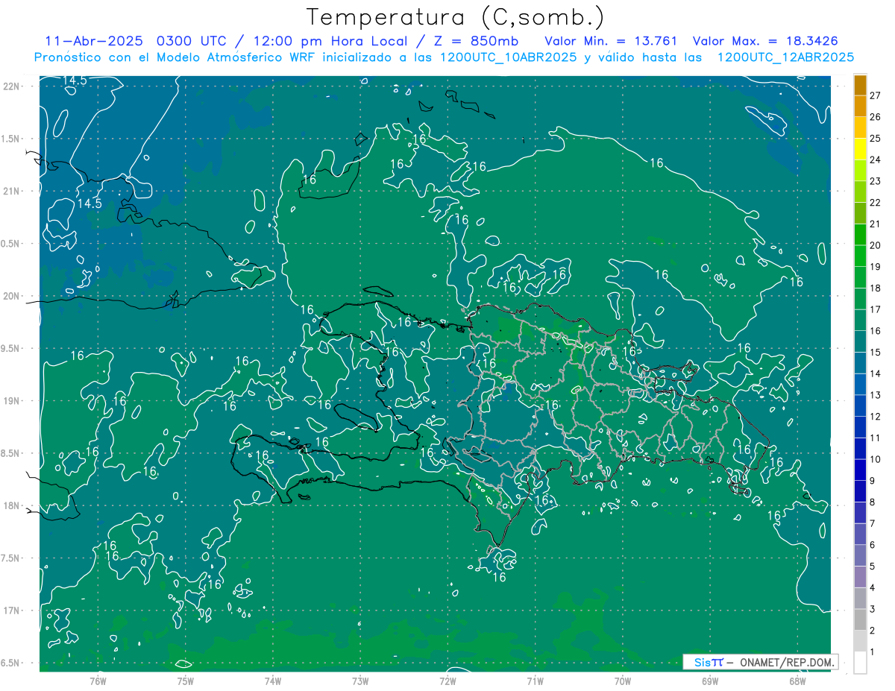Click the "Temperatura (C,somb.)" map title
This screenshot has width=895, height=691.
coord(455,16)
